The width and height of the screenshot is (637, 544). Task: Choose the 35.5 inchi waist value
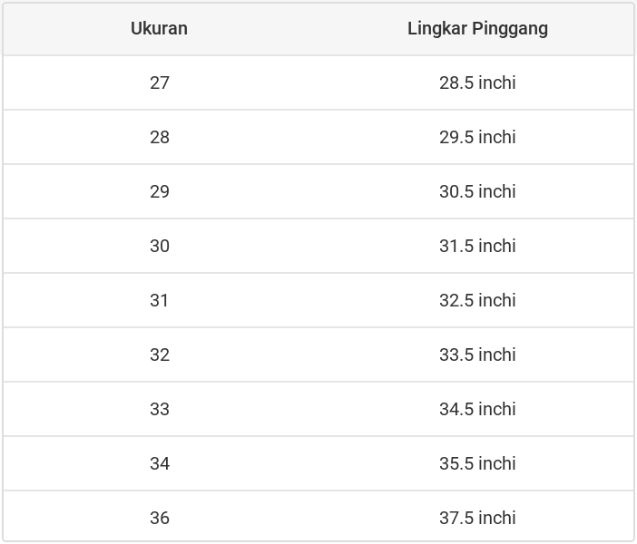(477, 463)
